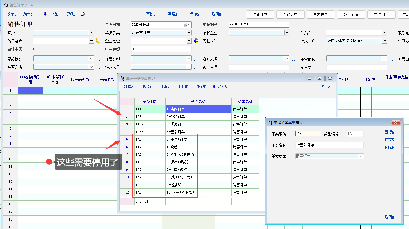
Task: Click the 子类名称 input field in the definition dialog
Action: (x=329, y=145)
